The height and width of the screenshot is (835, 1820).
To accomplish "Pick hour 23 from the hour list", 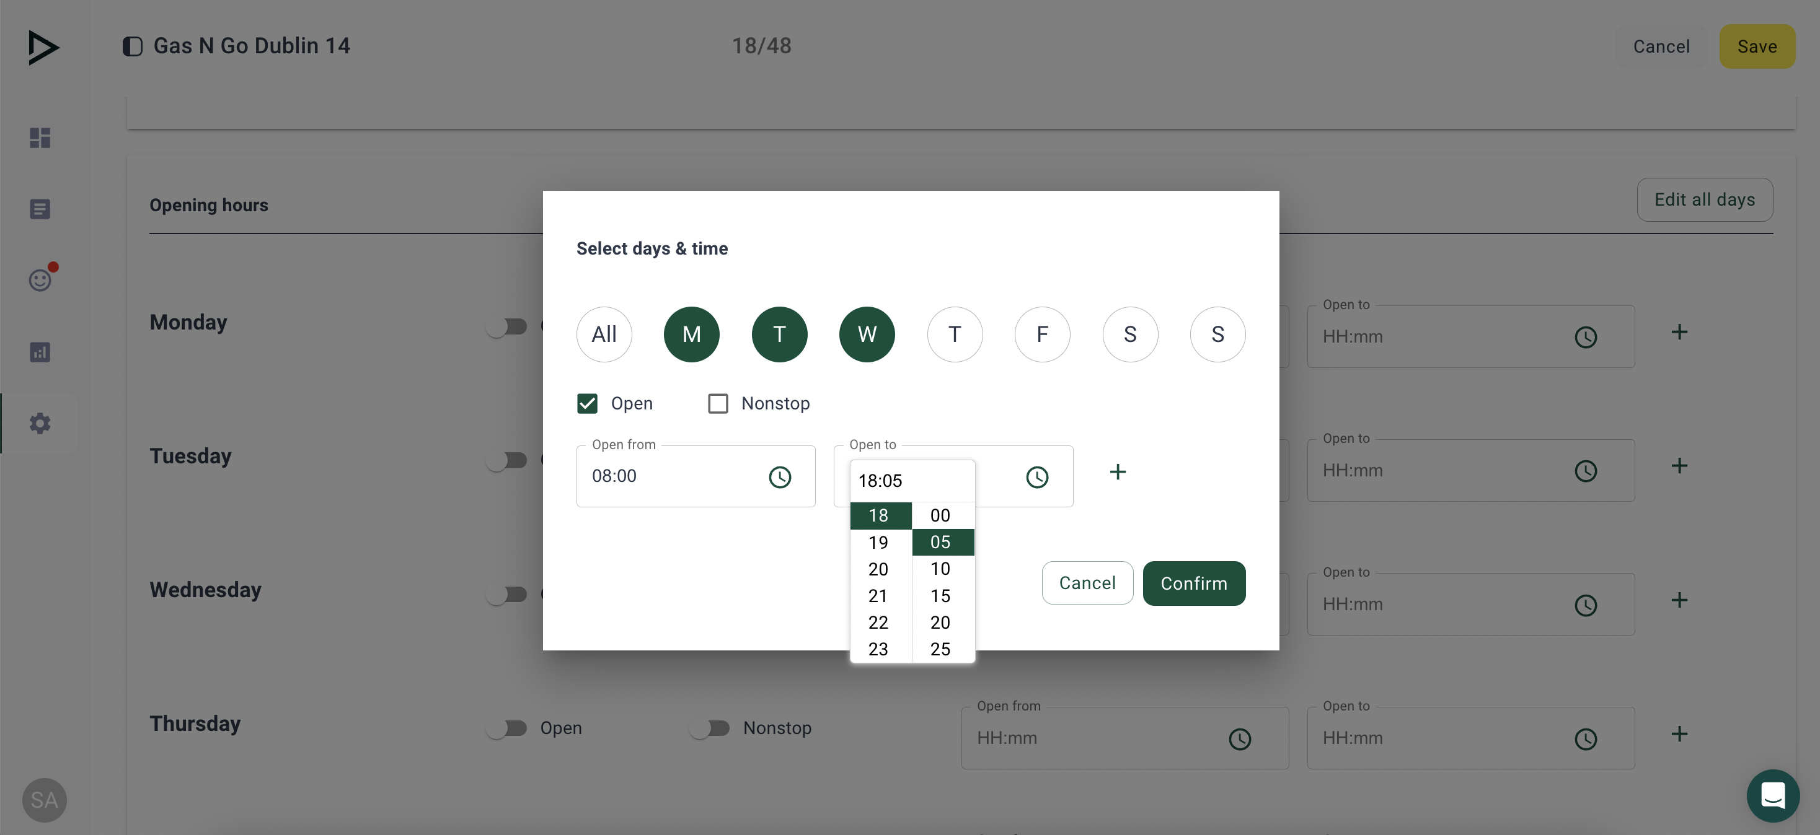I will tap(878, 649).
